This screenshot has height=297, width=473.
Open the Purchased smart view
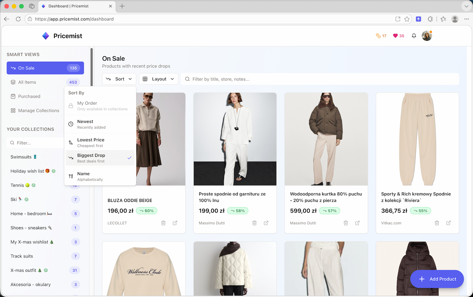(x=29, y=96)
